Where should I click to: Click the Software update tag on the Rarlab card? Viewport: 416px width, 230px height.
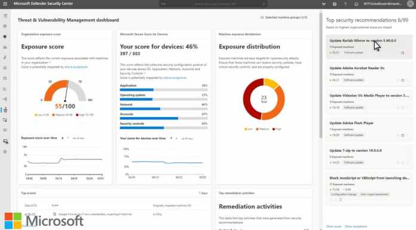pyautogui.click(x=353, y=53)
